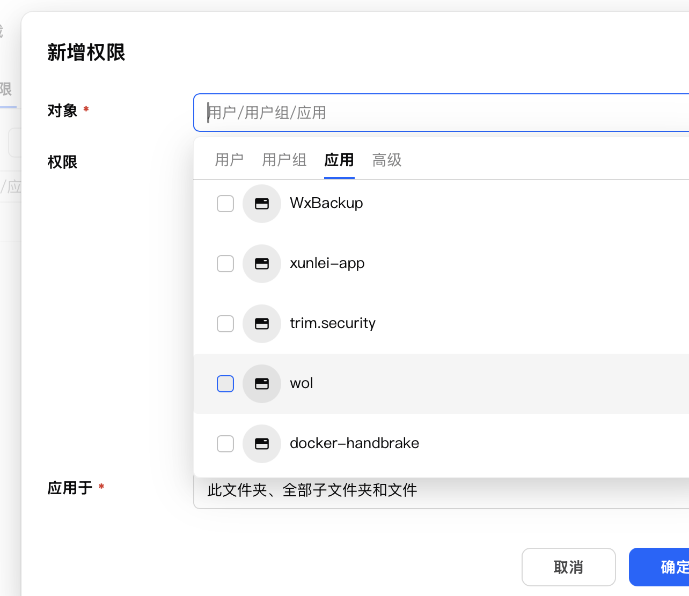Image resolution: width=689 pixels, height=596 pixels.
Task: Focus the 用户/用户组/应用 object input field
Action: pos(441,113)
